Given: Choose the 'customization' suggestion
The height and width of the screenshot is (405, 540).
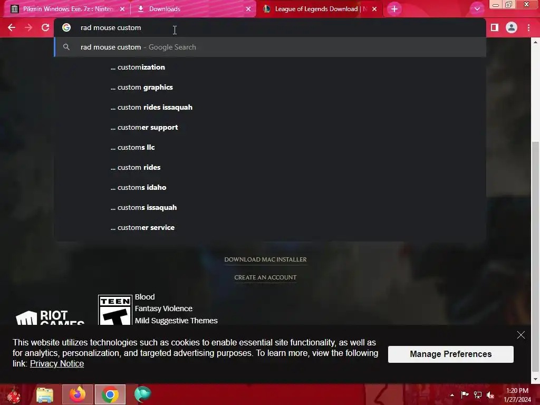Looking at the screenshot, I should (270, 67).
